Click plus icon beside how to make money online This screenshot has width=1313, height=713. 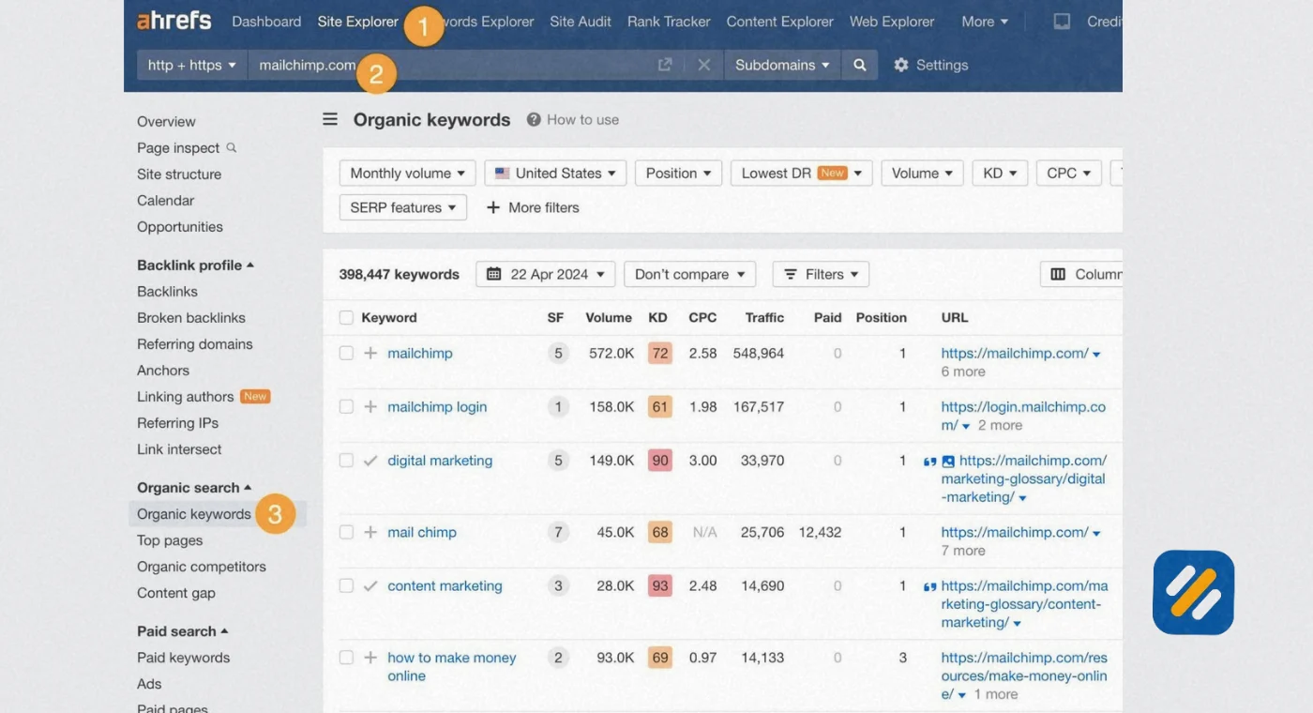click(370, 658)
